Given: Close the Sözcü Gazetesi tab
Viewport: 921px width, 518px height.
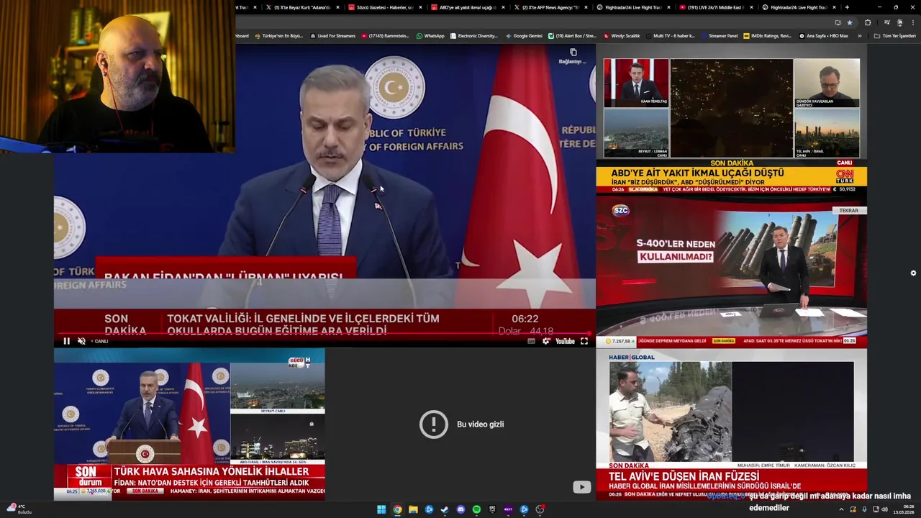Looking at the screenshot, I should click(x=421, y=7).
